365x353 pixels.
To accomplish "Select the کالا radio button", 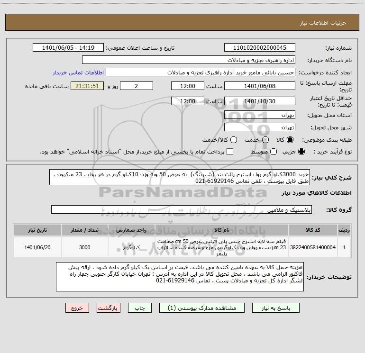I will click(290, 140).
